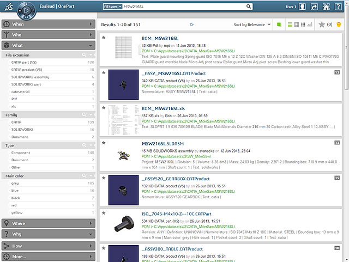The image size is (349, 262).
Task: Star the ISO_7045-M4x10 CATPart result
Action: 104,213
